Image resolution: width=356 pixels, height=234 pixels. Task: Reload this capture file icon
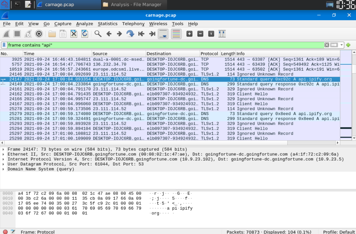[x=84, y=34]
